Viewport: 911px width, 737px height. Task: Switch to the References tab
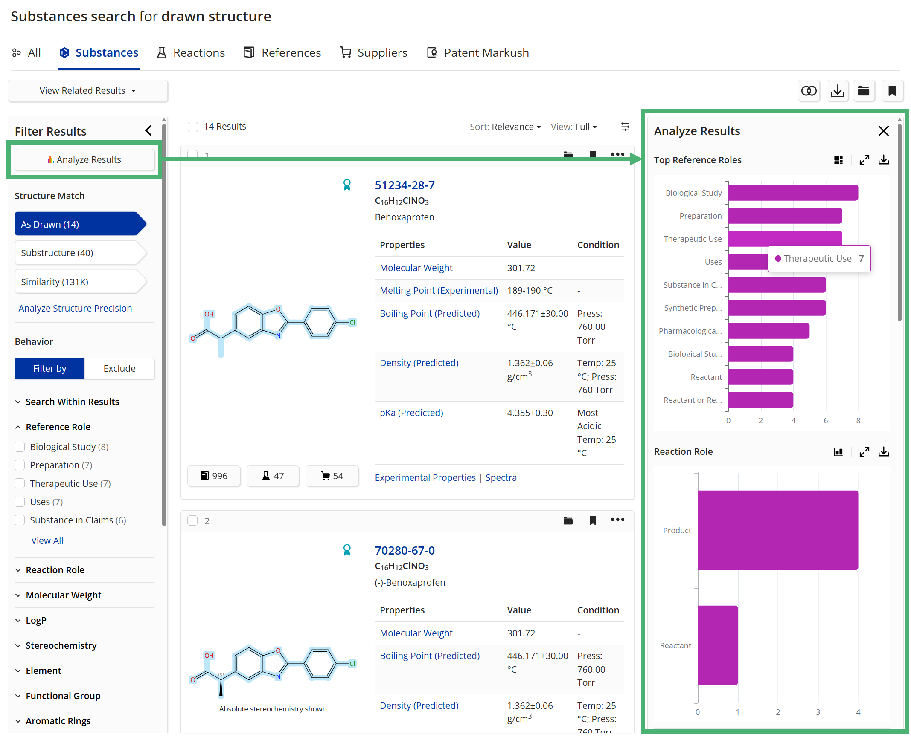[x=282, y=52]
